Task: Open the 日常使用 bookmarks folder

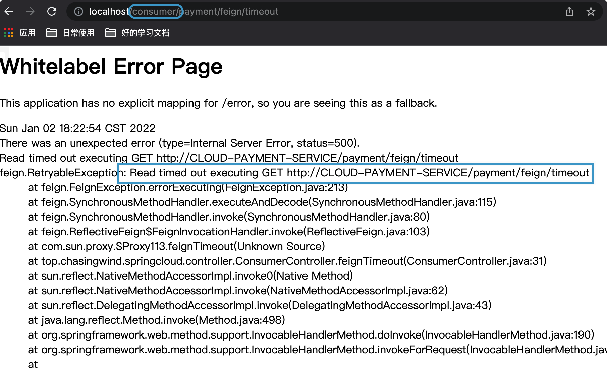Action: click(x=70, y=33)
